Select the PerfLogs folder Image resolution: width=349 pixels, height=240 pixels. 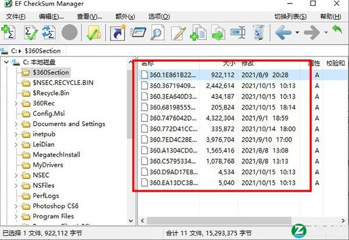click(x=41, y=196)
